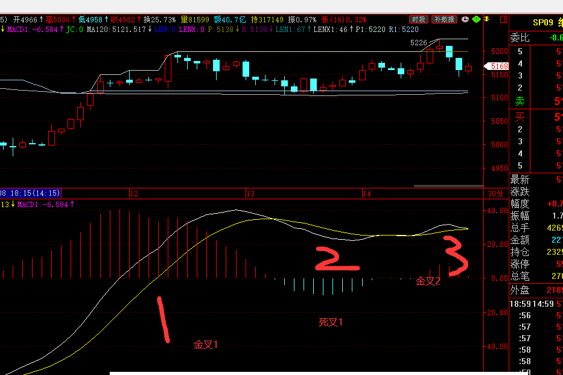Click the 5000 price axis label
563x375 pixels.
500,145
